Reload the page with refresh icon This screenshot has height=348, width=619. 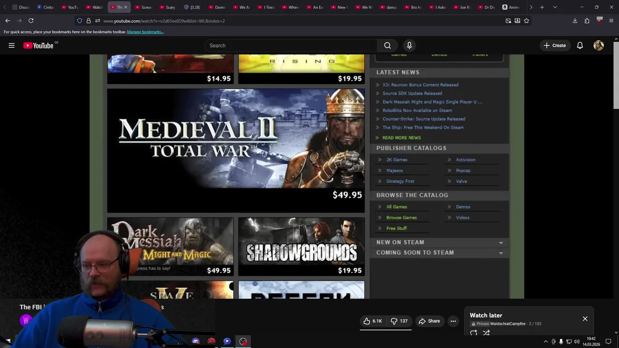coord(31,21)
